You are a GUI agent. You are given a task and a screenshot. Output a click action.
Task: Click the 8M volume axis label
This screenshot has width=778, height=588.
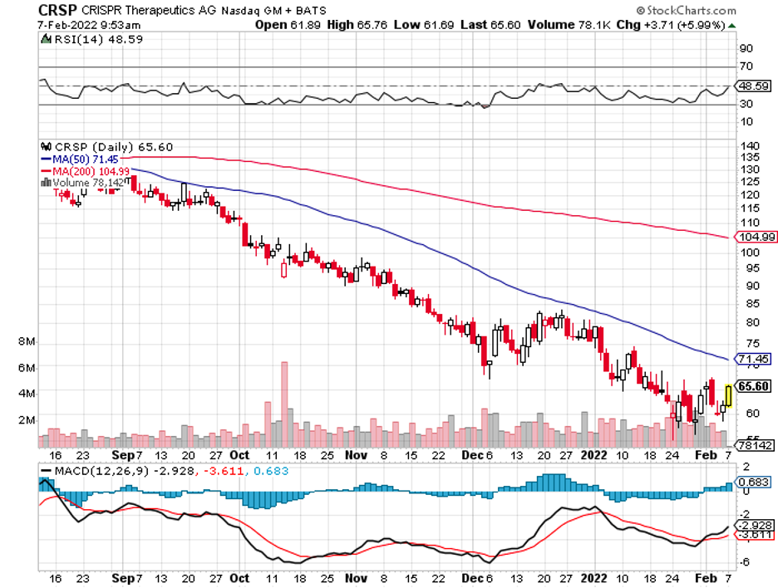27,341
